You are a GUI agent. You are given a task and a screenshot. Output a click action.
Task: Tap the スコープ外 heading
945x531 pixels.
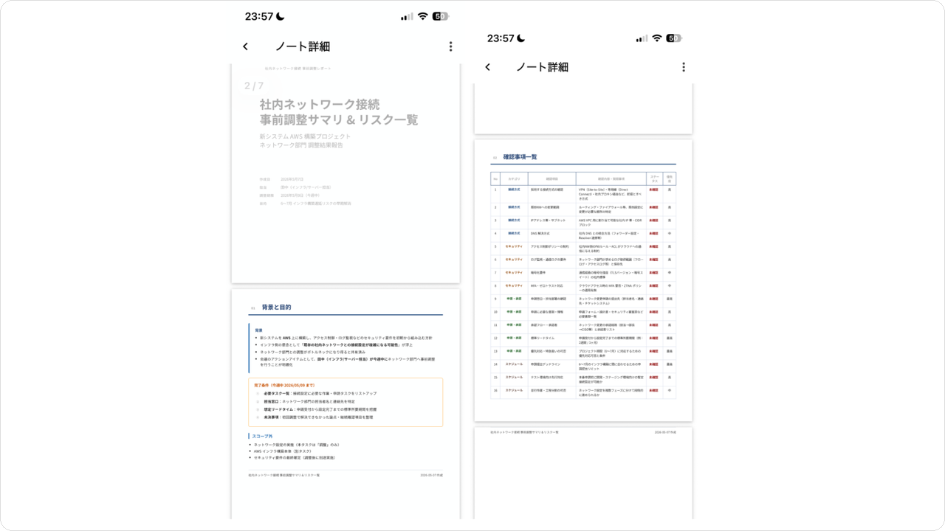[x=264, y=437]
